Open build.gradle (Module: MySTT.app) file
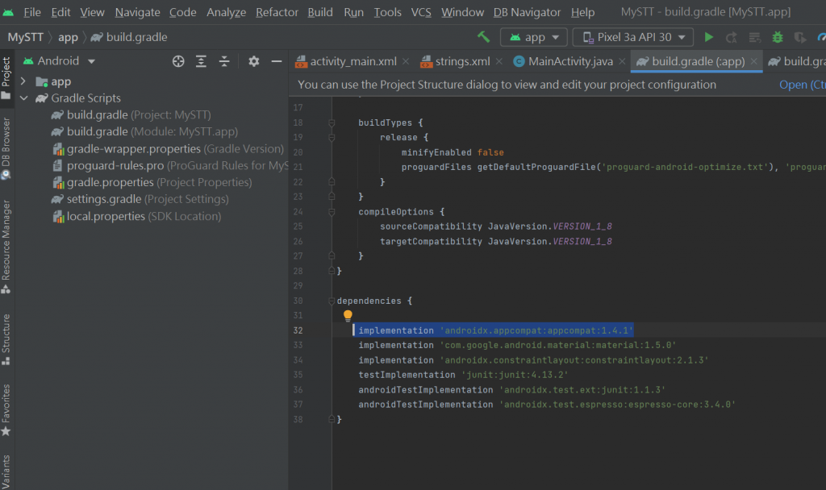826x490 pixels. coord(144,131)
